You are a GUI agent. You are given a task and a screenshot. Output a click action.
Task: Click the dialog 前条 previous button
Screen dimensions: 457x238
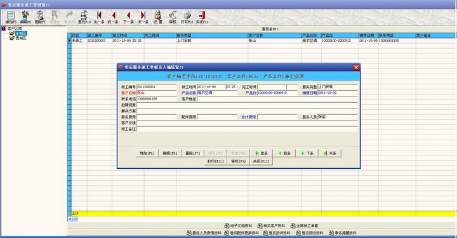point(284,153)
